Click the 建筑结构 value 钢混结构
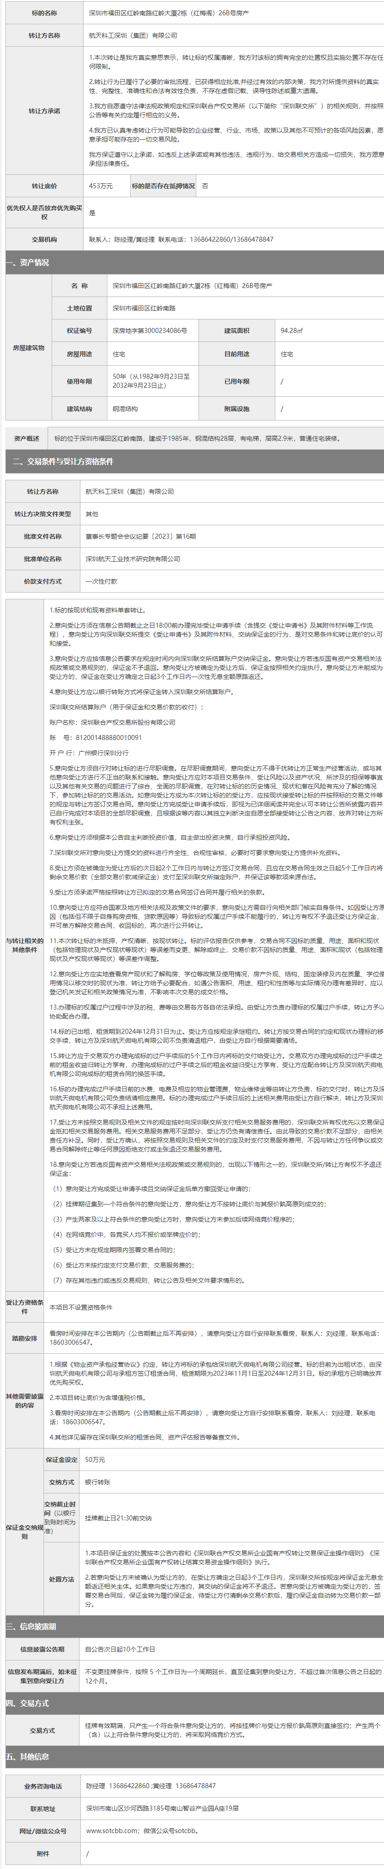384x1869 pixels. (x=126, y=409)
